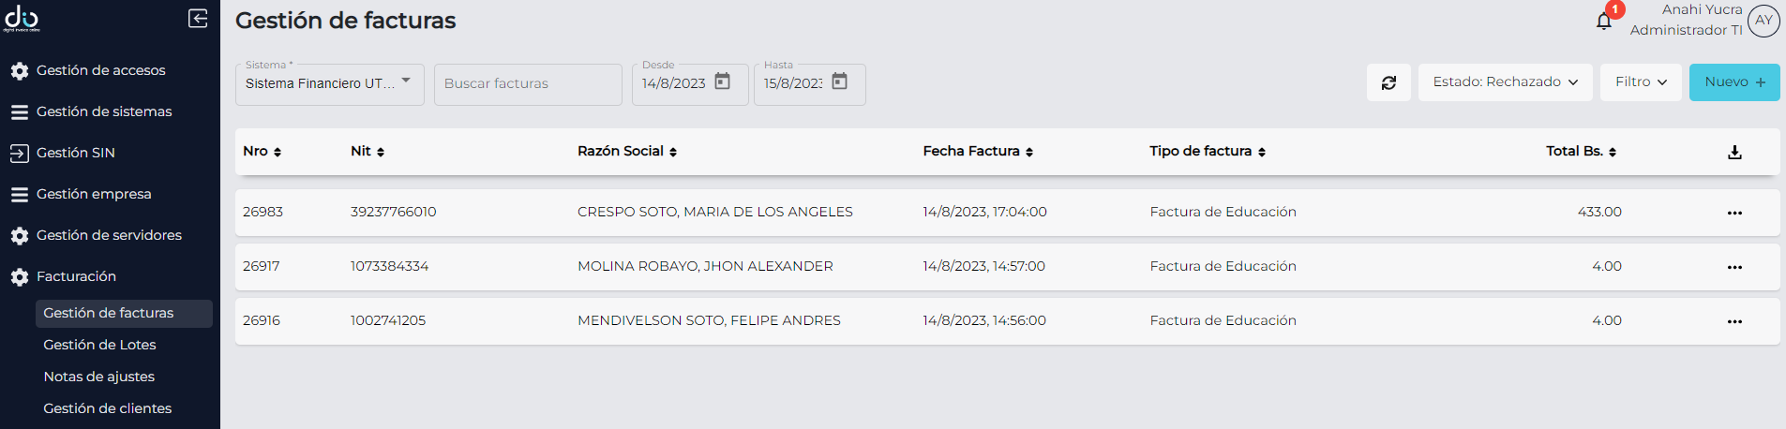1786x429 pixels.
Task: Open the Desde date calendar picker
Action: [x=722, y=81]
